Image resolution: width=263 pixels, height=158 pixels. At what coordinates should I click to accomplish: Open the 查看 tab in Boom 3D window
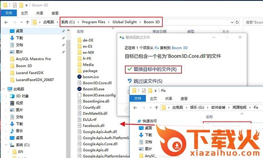point(55,13)
